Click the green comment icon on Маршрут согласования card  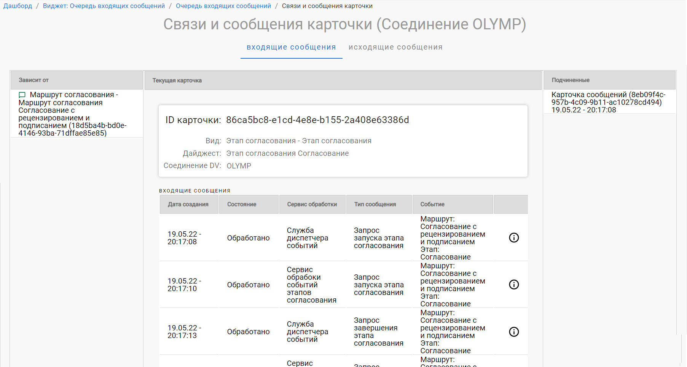pyautogui.click(x=22, y=95)
